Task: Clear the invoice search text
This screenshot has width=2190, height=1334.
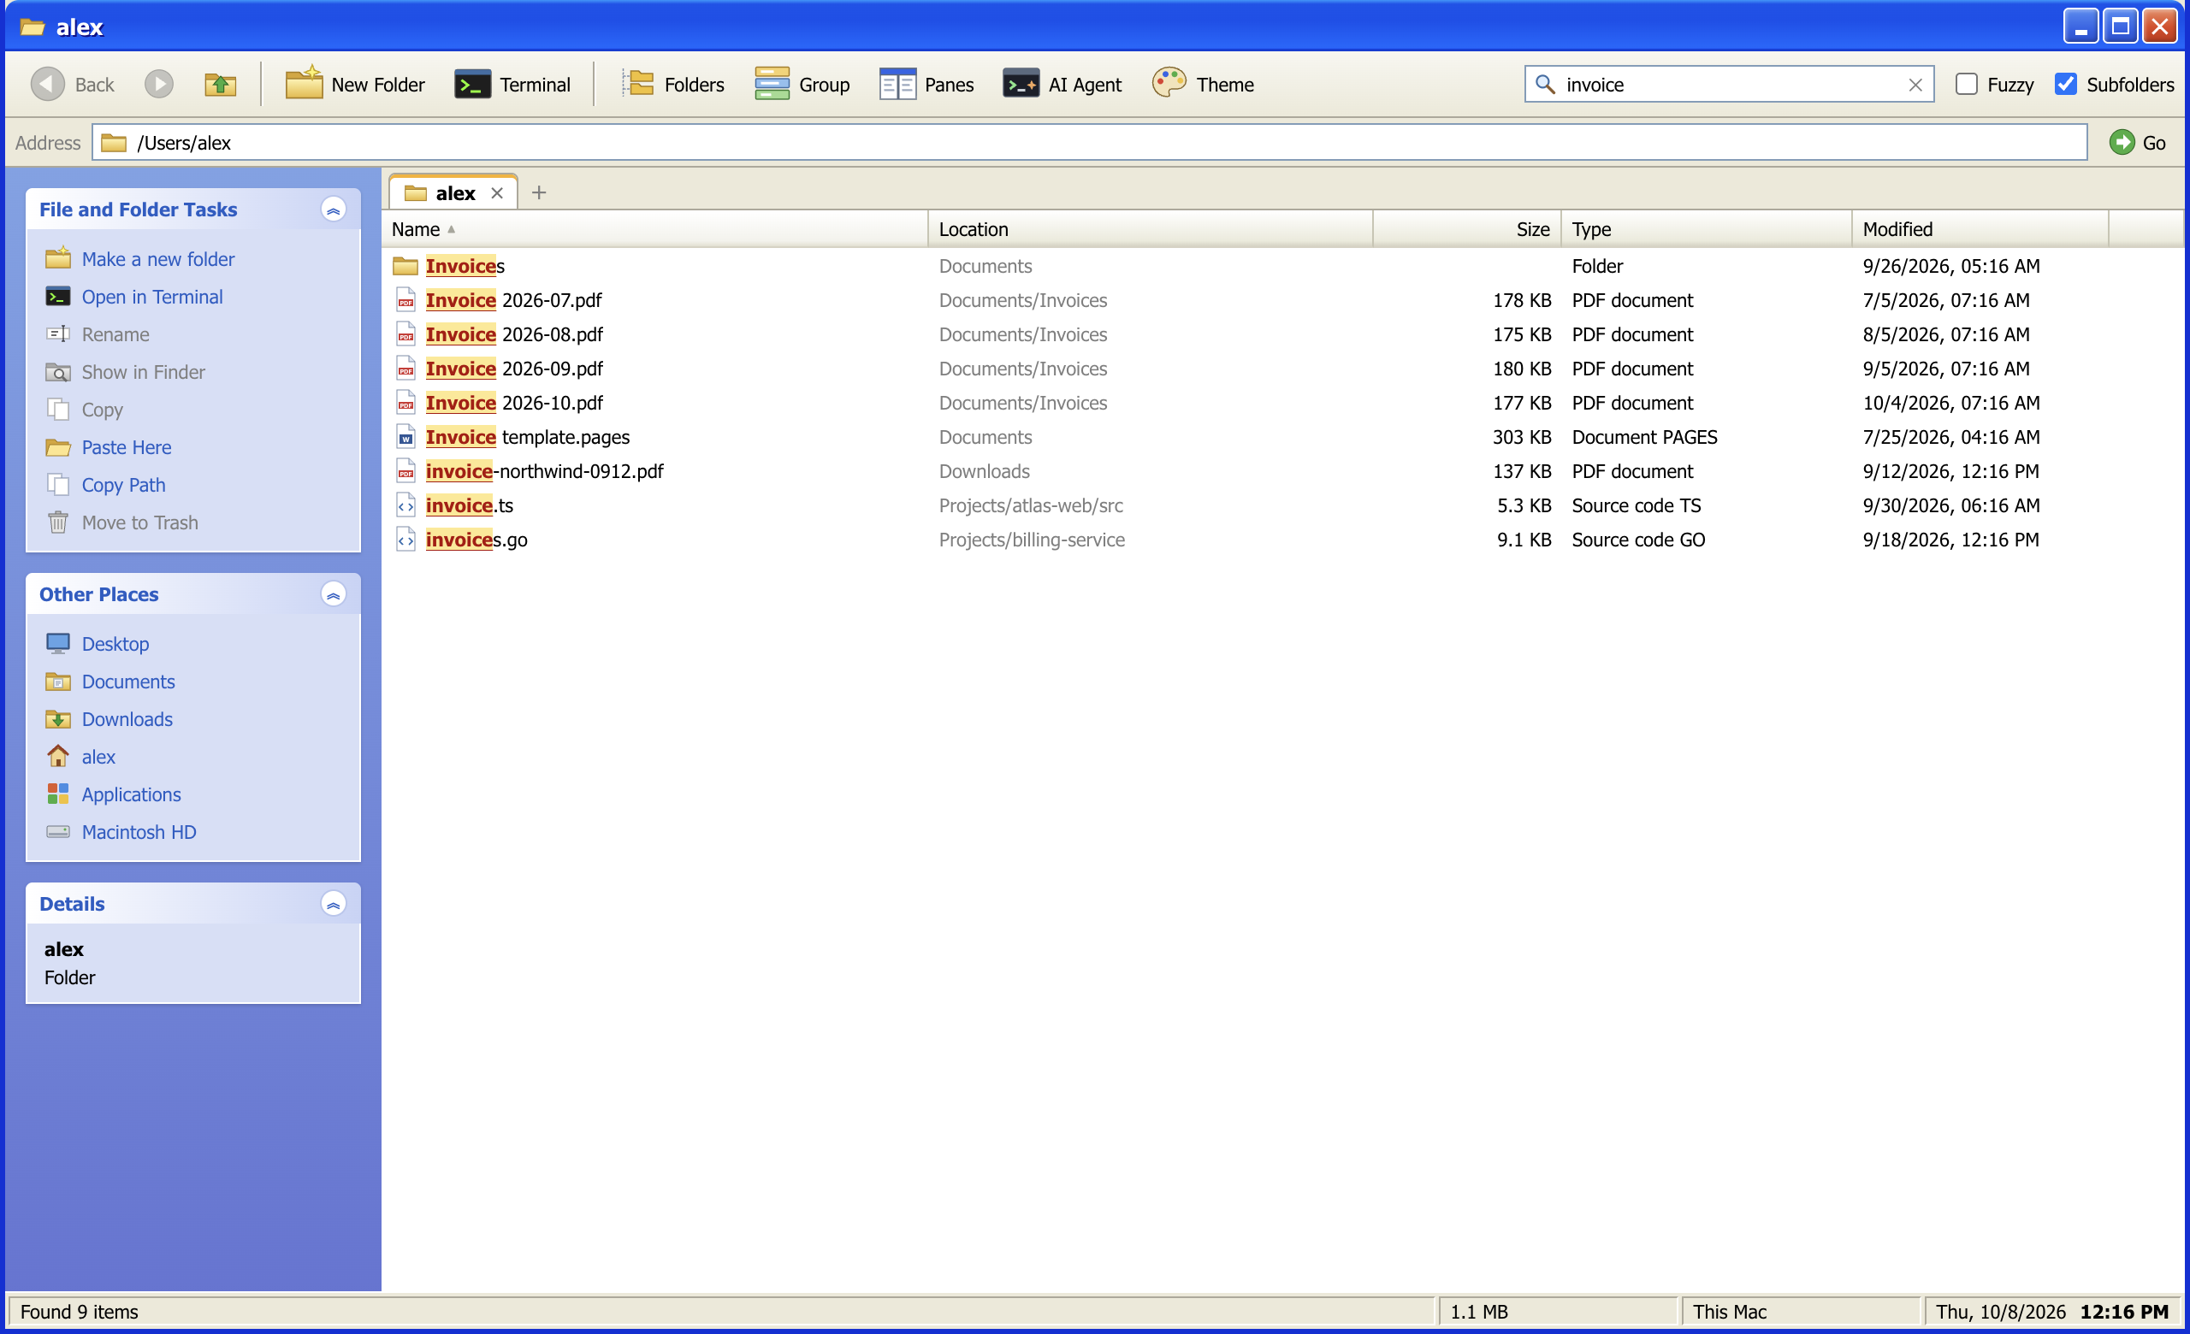Action: [1915, 85]
